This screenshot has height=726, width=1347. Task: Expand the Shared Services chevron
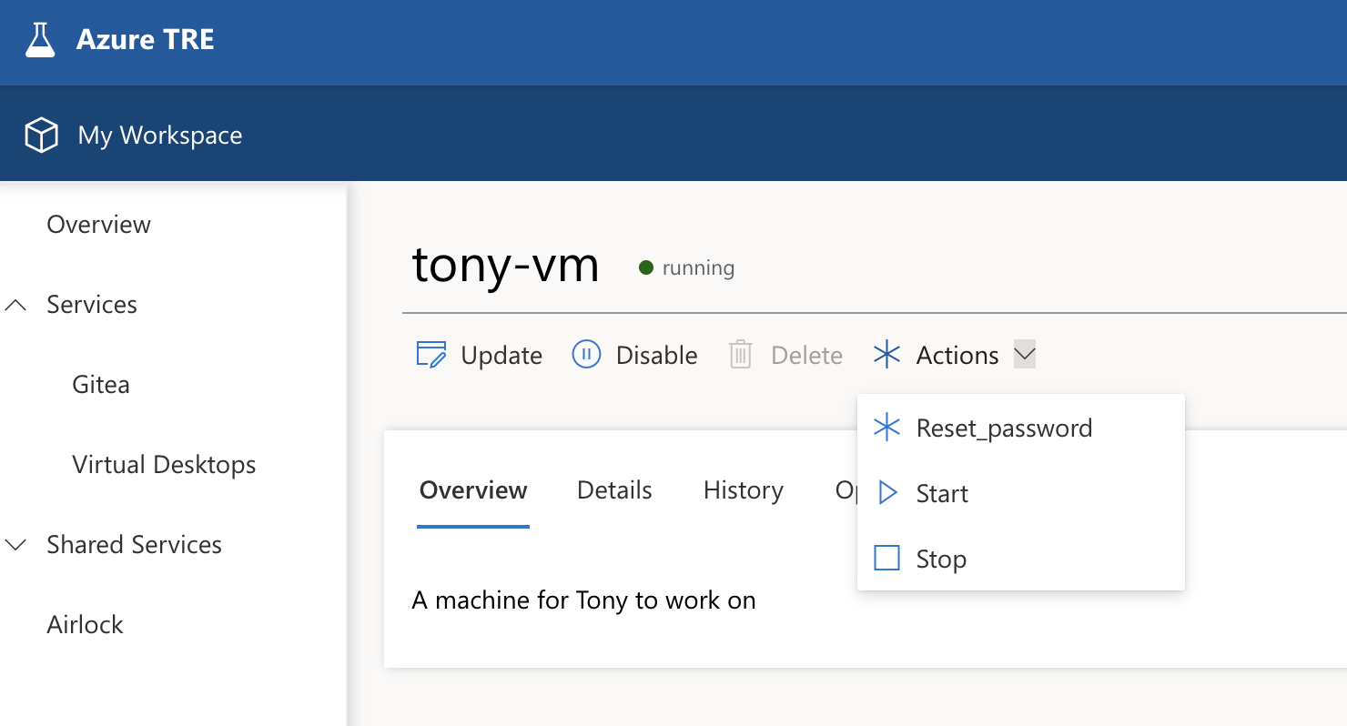coord(15,545)
